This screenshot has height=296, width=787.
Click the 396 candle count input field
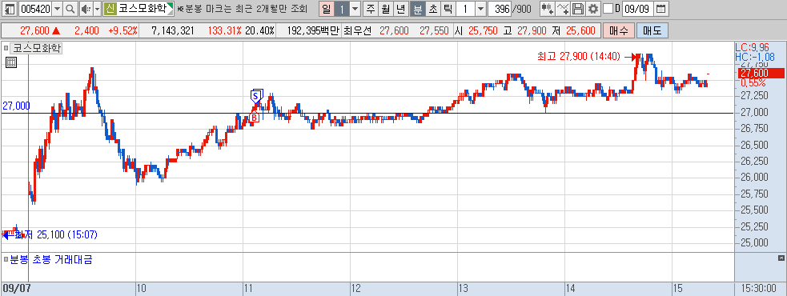pos(500,9)
